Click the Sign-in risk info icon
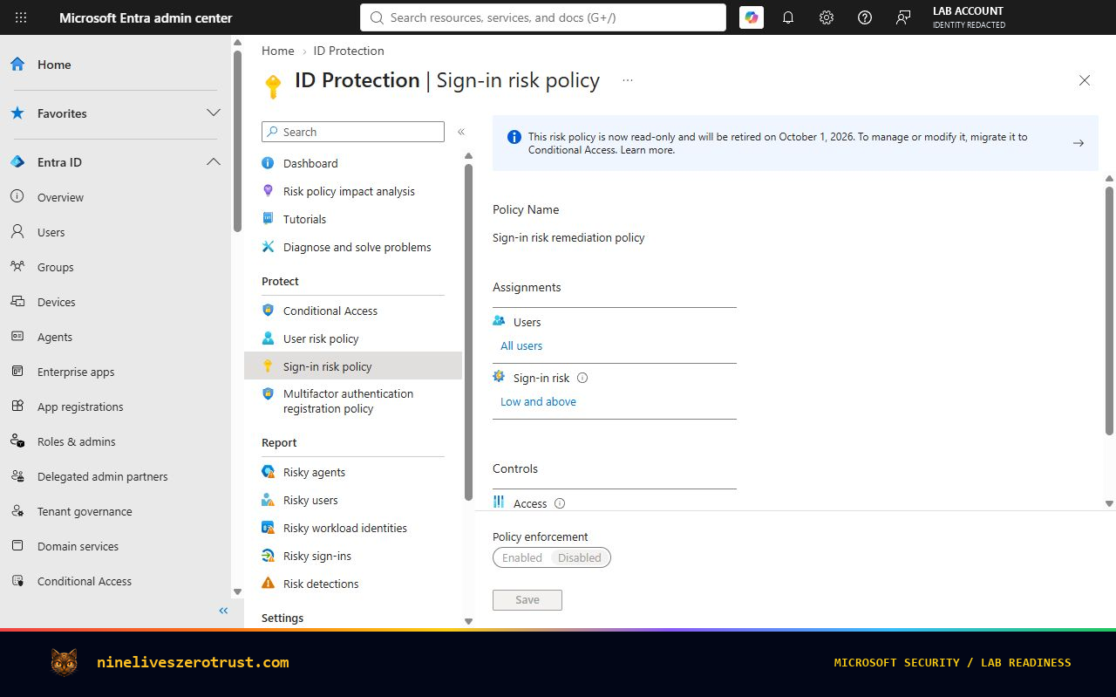1116x697 pixels. [582, 378]
